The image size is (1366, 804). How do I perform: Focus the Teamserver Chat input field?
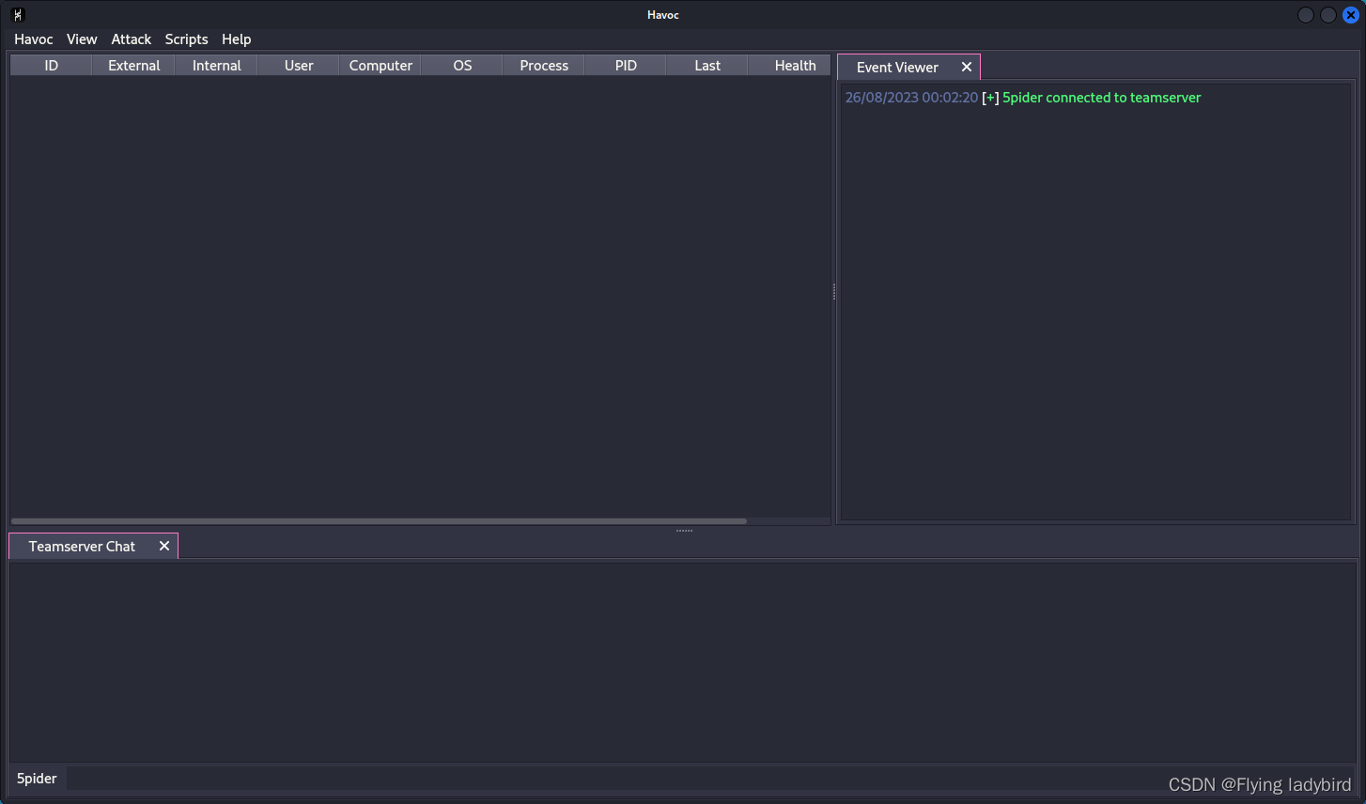[709, 779]
